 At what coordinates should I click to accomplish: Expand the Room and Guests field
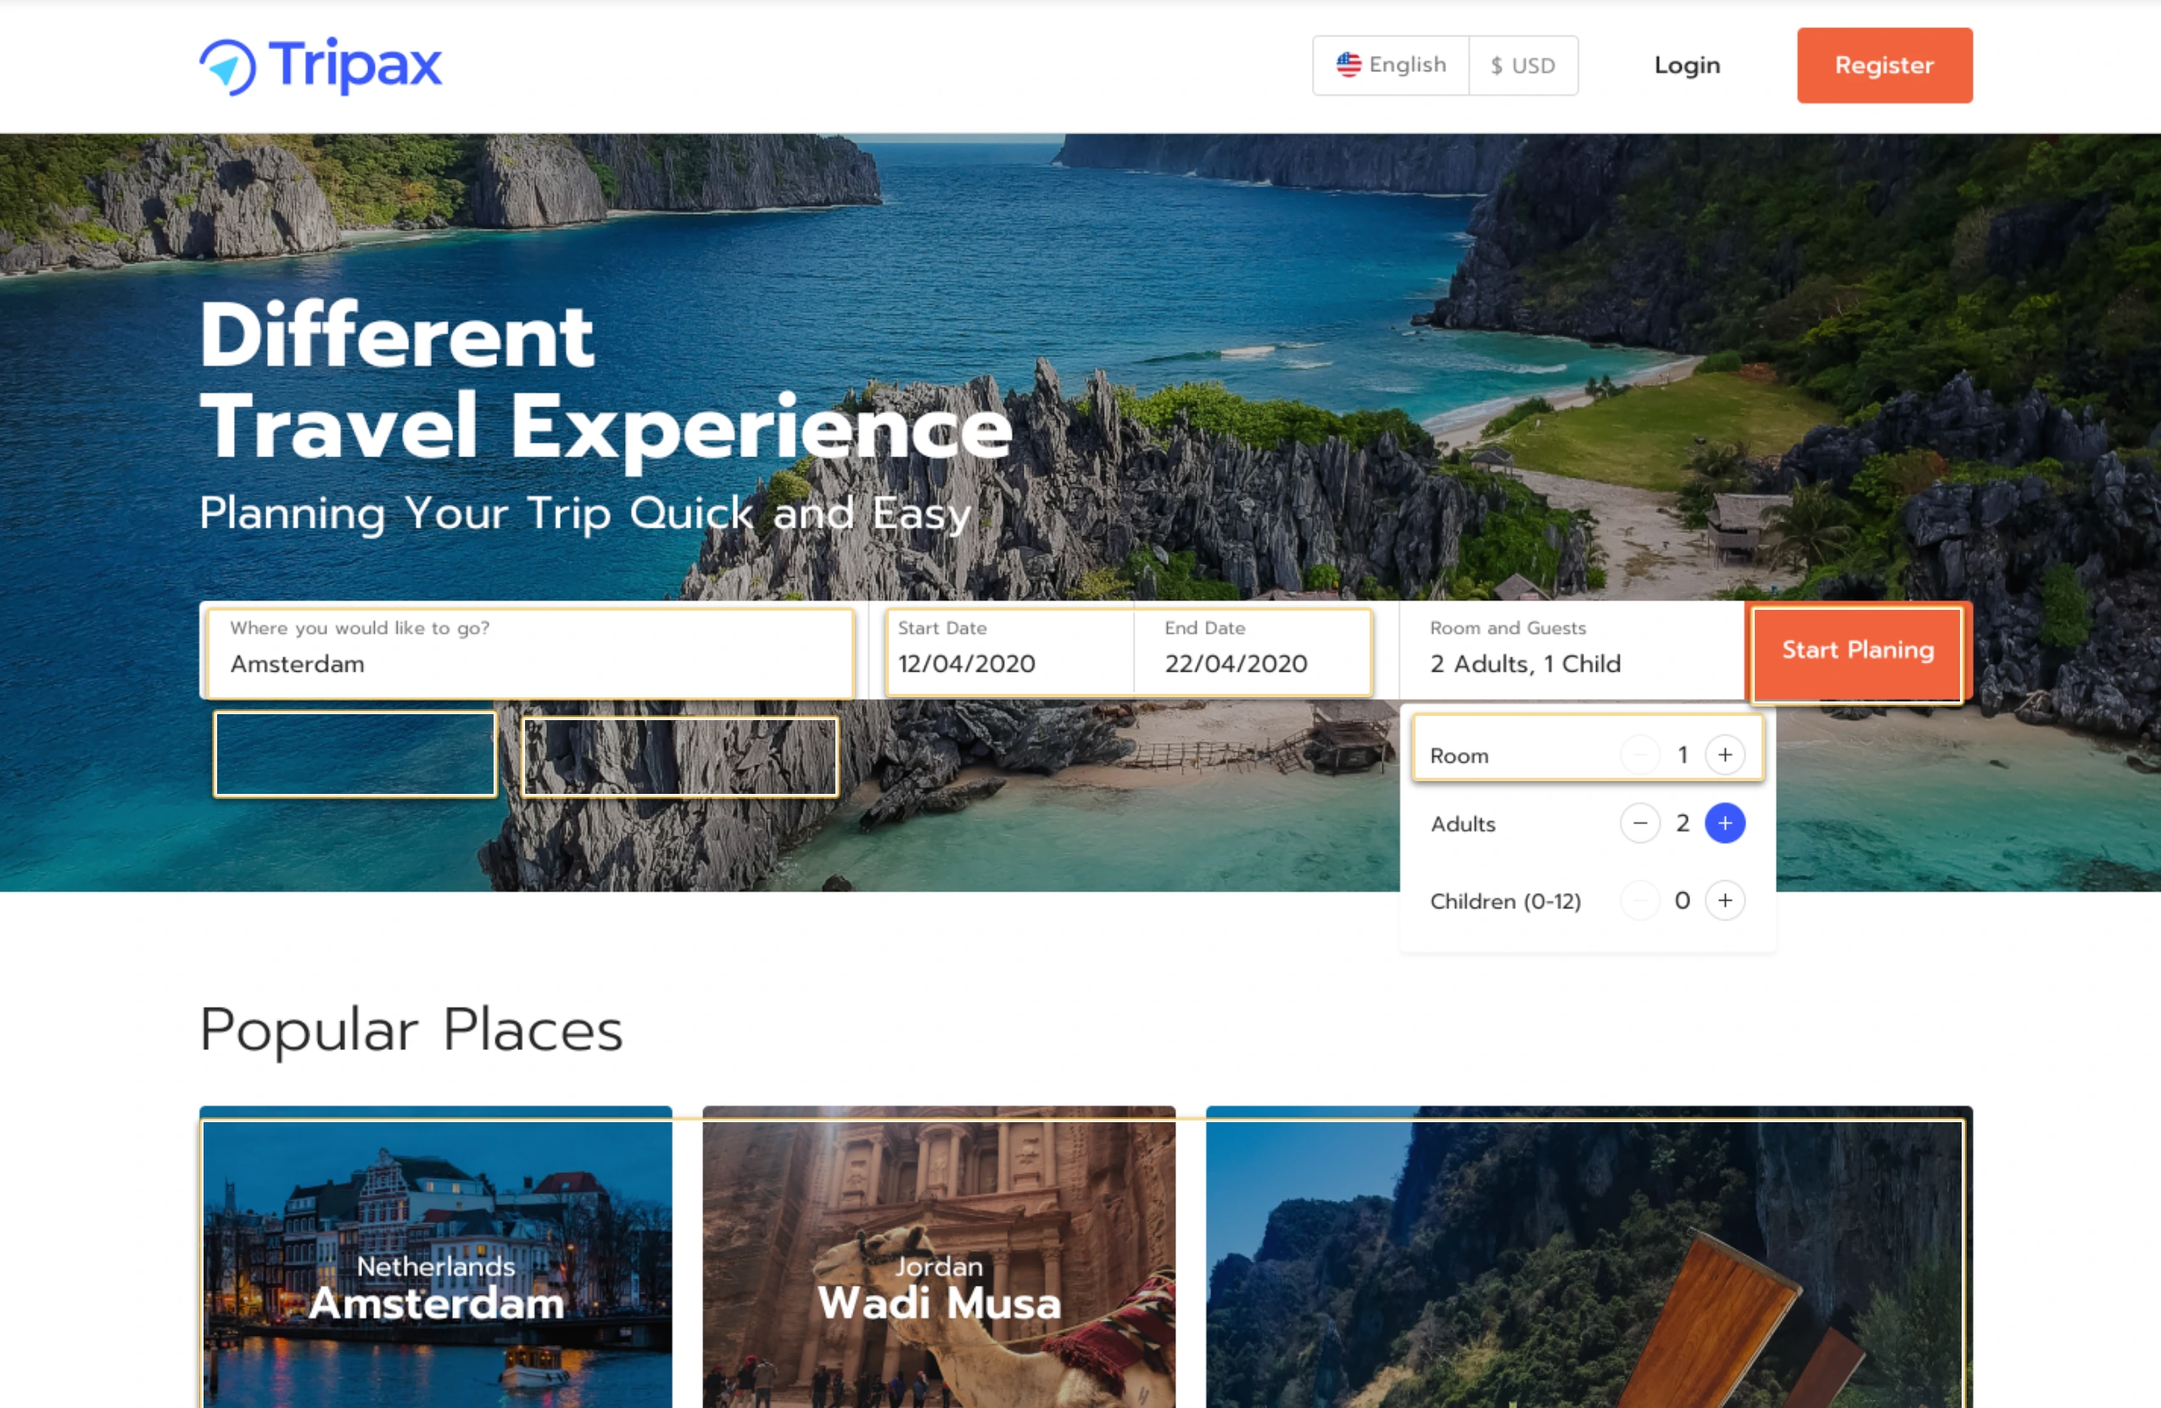1572,650
